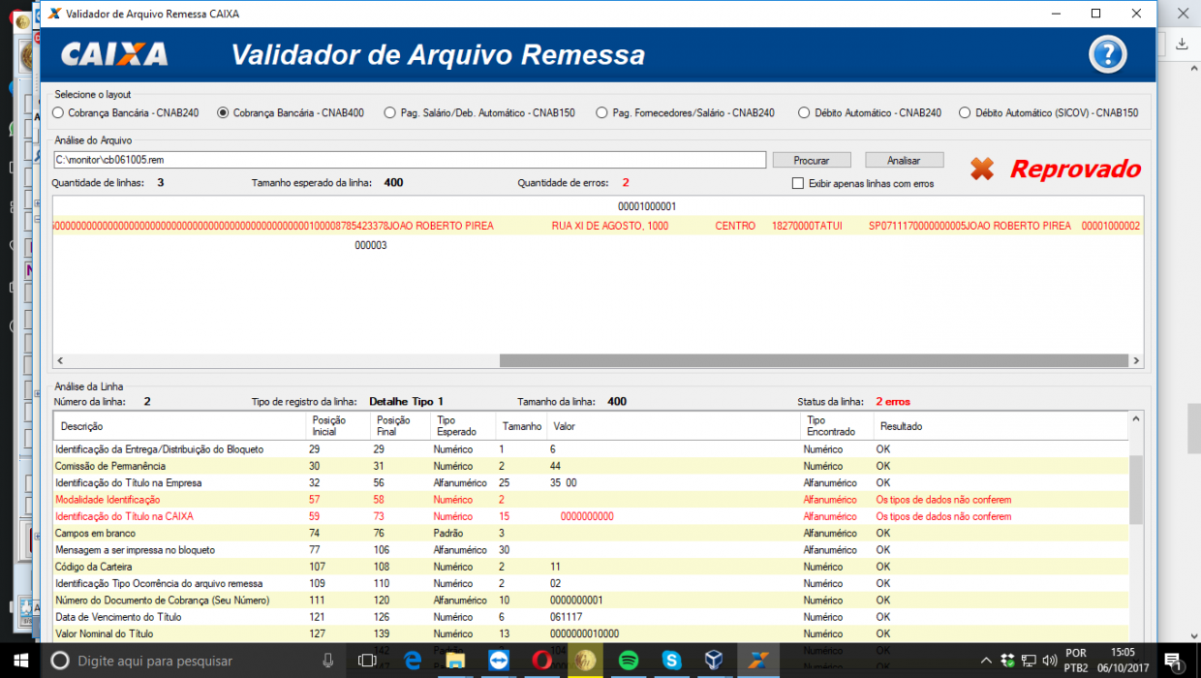This screenshot has width=1201, height=678.
Task: Select Identificação do Título na Empresa row
Action: [x=591, y=482]
